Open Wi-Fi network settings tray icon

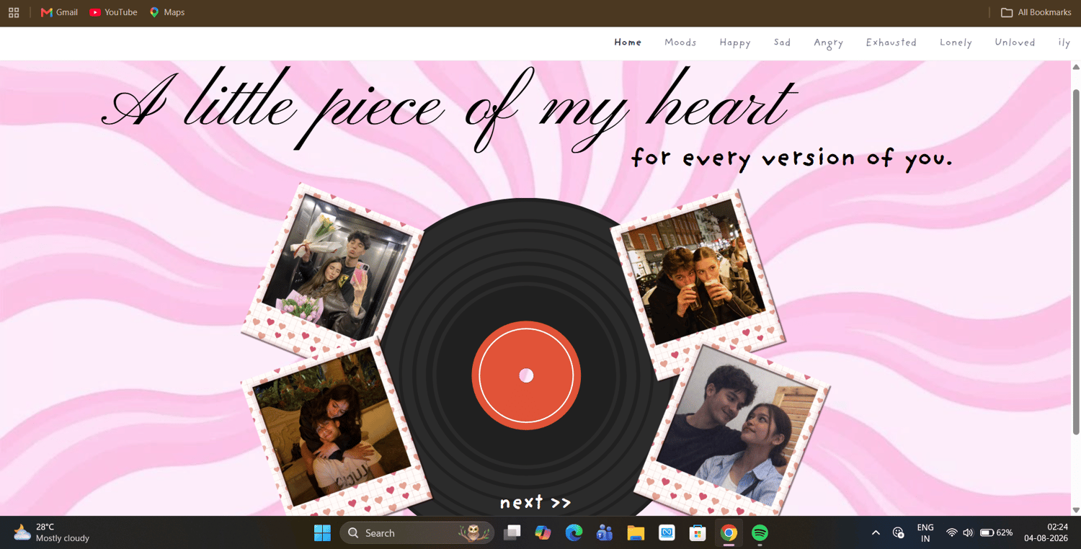click(951, 533)
